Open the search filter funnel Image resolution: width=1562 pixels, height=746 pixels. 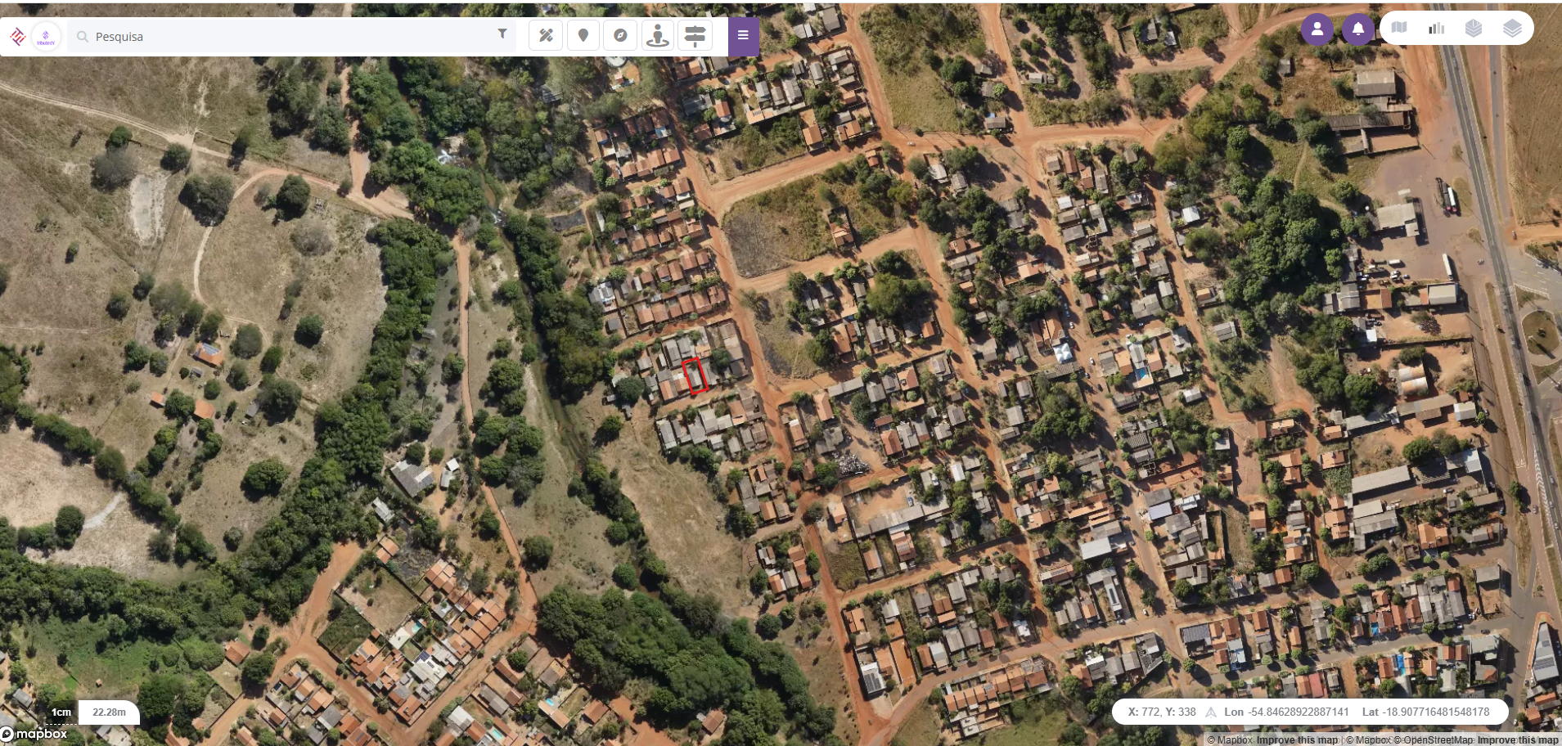tap(502, 34)
